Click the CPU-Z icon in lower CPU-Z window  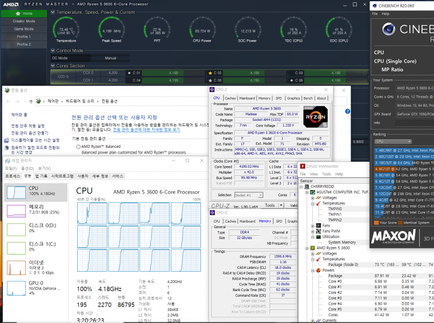(212, 212)
